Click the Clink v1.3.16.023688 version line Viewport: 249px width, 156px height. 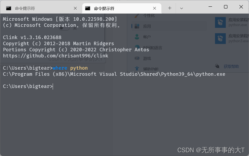pyautogui.click(x=32, y=37)
